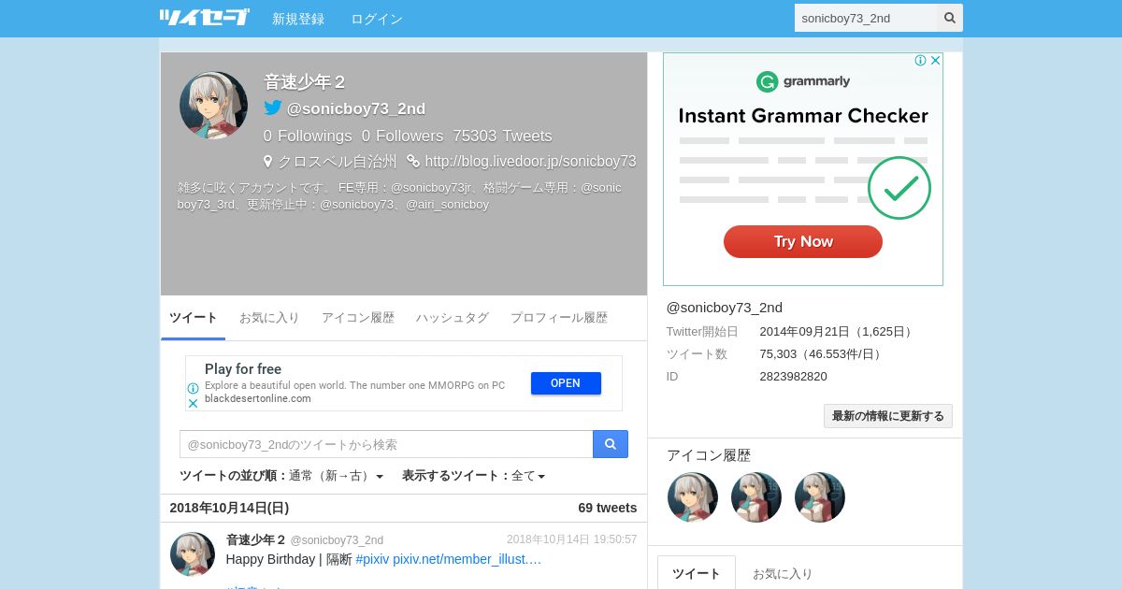Viewport: 1122px width, 589px height.
Task: Click the tweet author avatar
Action: (x=193, y=554)
